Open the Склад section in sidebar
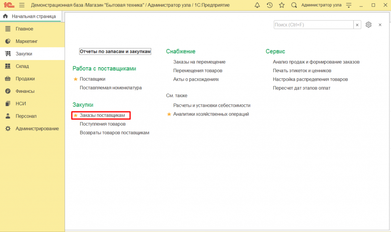This screenshot has width=391, height=232. [x=22, y=66]
